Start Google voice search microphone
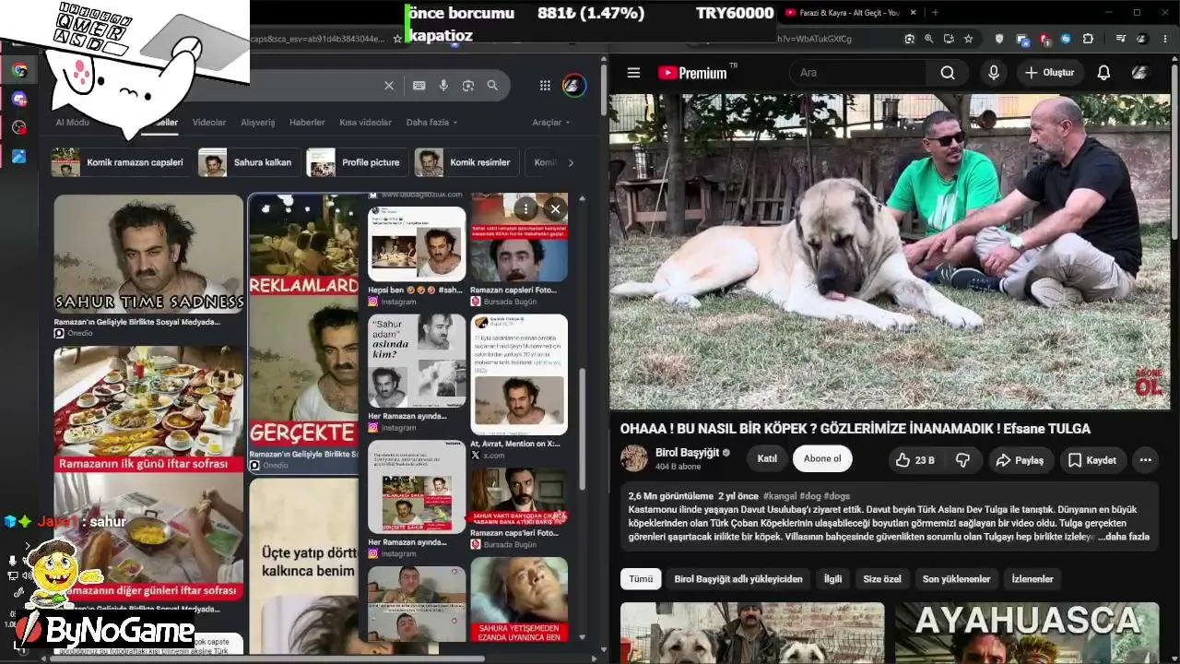 tap(443, 86)
